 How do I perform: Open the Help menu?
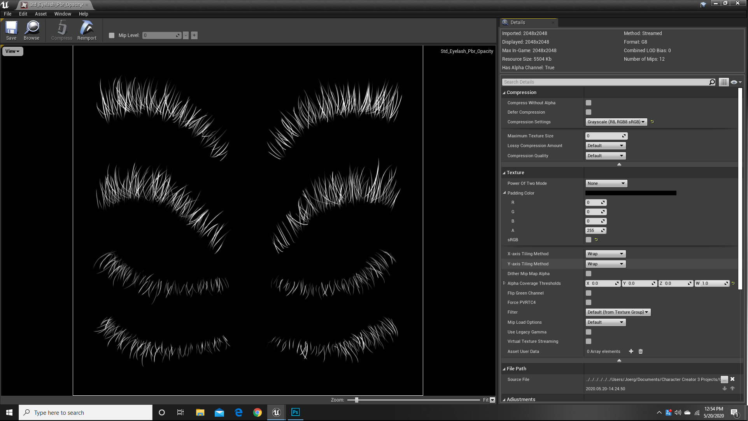click(84, 14)
